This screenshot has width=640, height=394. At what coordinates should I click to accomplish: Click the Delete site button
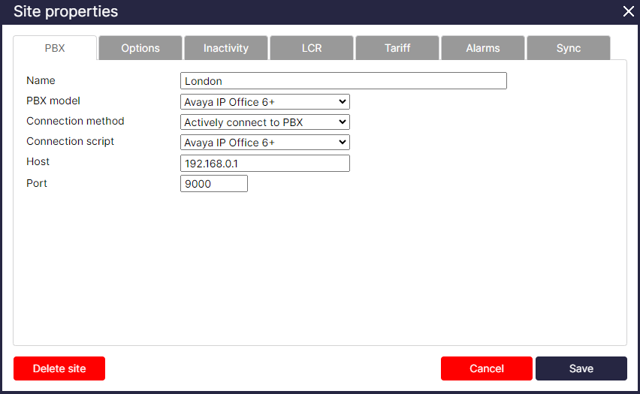tap(59, 368)
